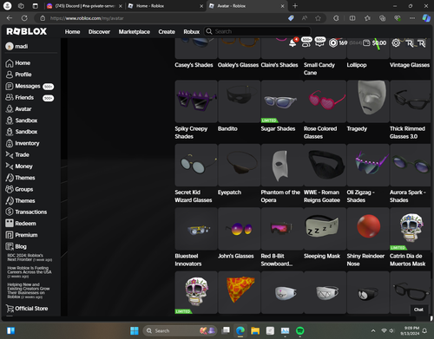Image resolution: width=434 pixels, height=339 pixels.
Task: Open a new browser tab
Action: (x=295, y=6)
